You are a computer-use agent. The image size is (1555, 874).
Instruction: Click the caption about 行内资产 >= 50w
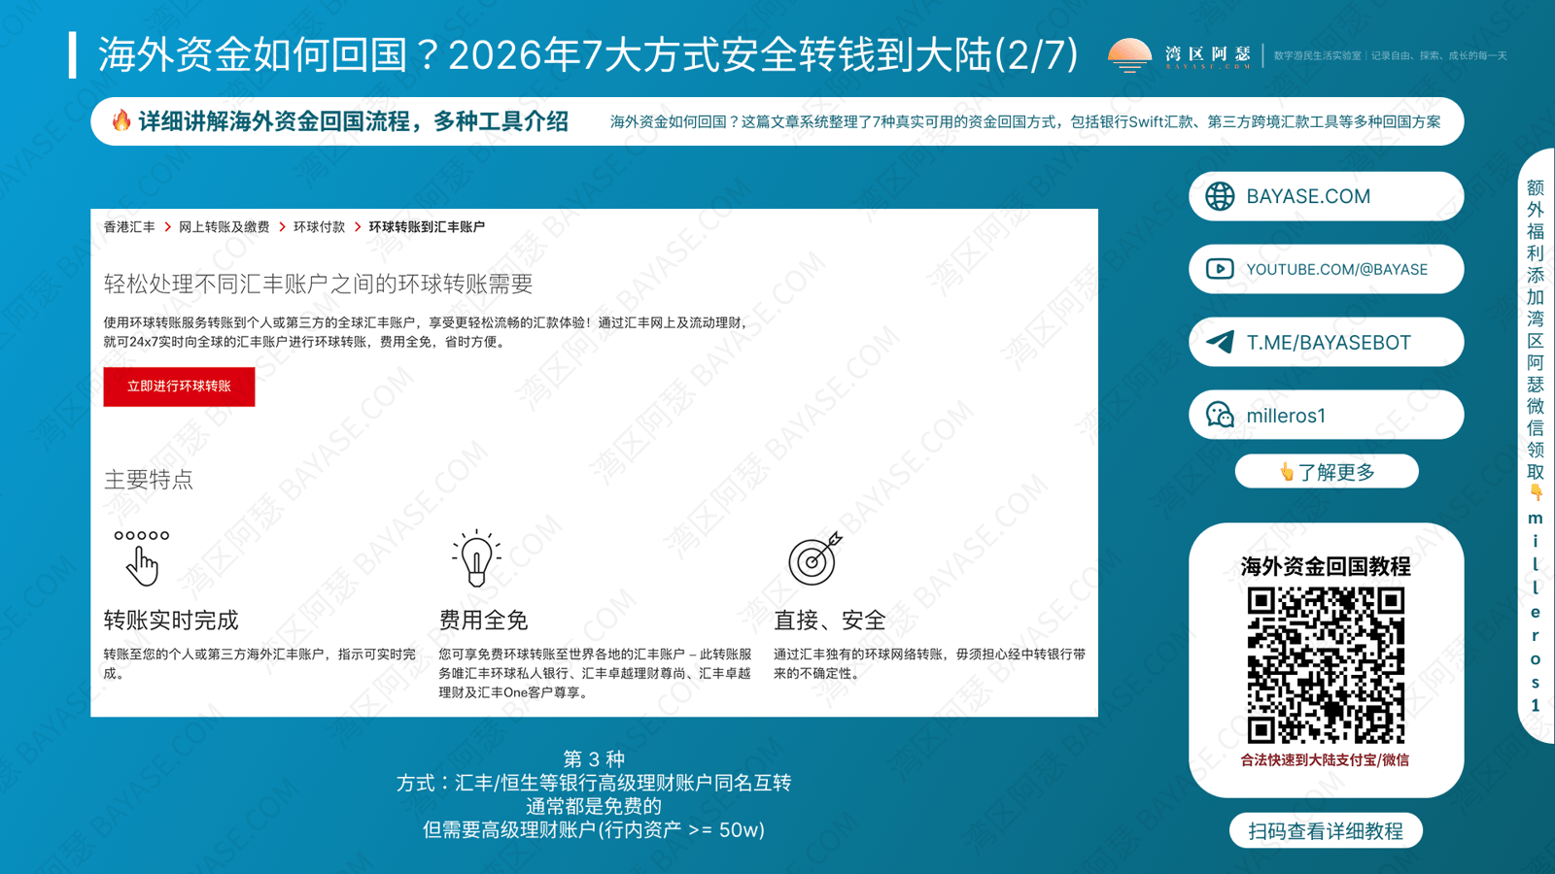(594, 830)
